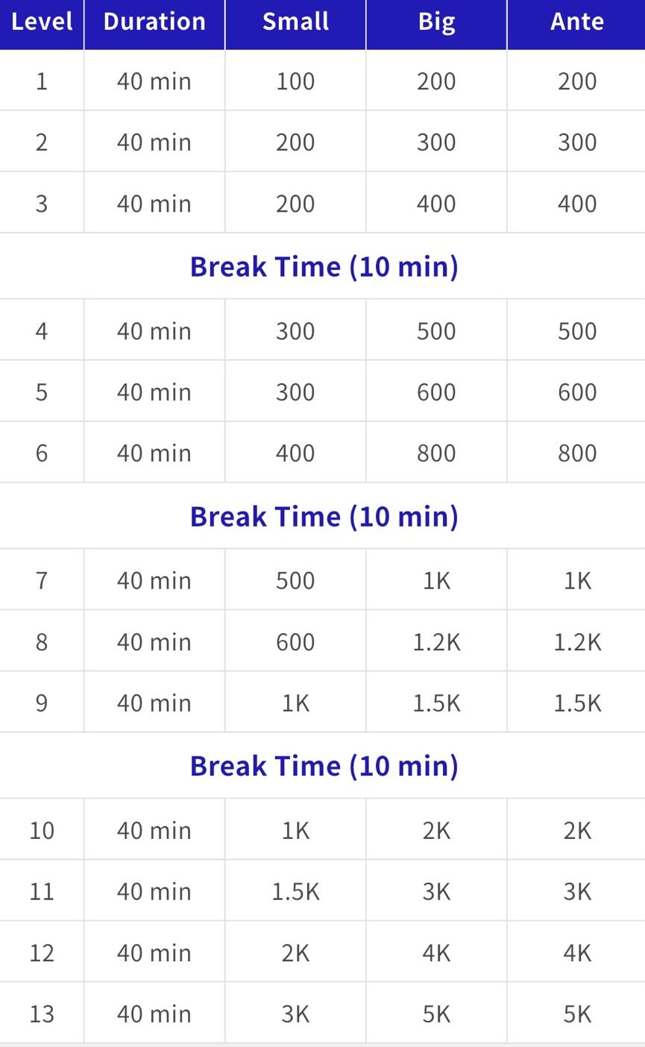Click the Small blind column header
Viewport: 645px width, 1047px height.
[295, 22]
